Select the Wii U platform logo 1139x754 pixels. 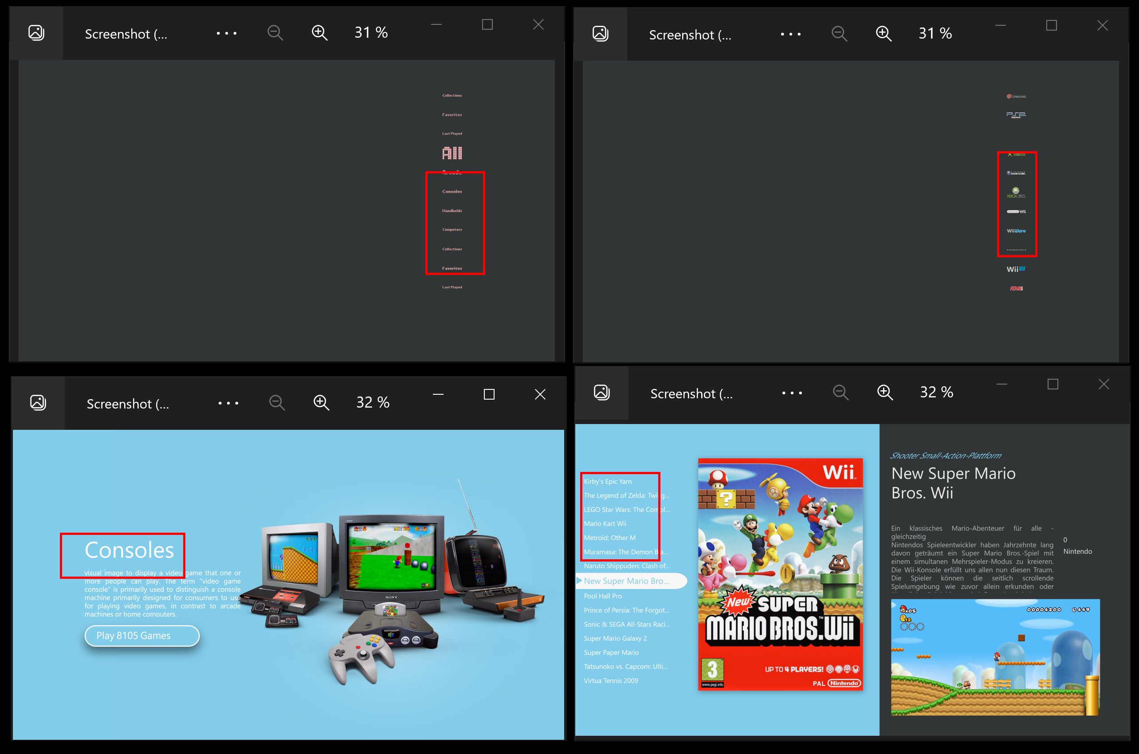pos(1016,269)
